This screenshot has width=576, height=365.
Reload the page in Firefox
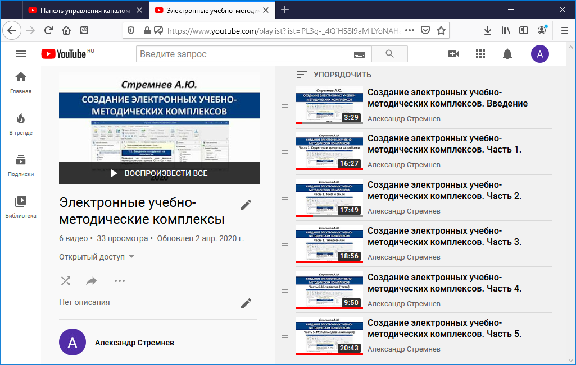48,30
